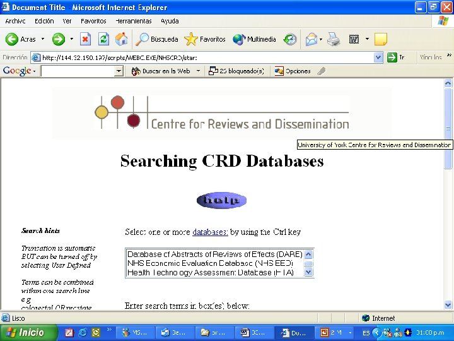Open dropdown arrow next to Forward button
The width and height of the screenshot is (454, 341).
click(71, 39)
